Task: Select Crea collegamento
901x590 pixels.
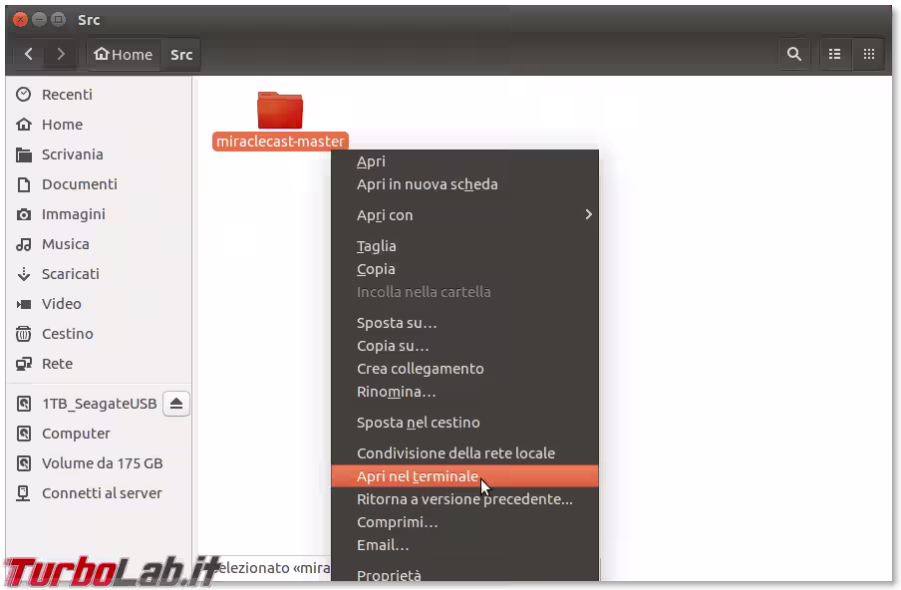Action: tap(464, 369)
